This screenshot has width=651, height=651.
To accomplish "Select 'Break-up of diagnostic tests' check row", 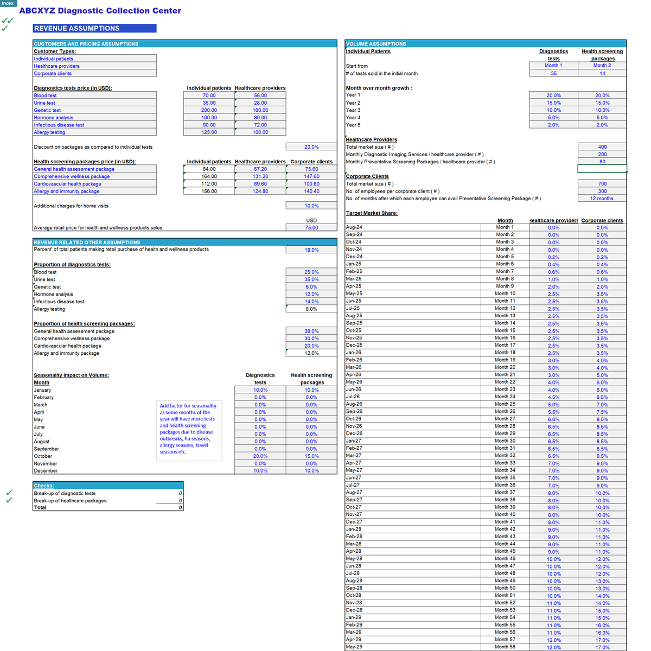I will pyautogui.click(x=107, y=493).
